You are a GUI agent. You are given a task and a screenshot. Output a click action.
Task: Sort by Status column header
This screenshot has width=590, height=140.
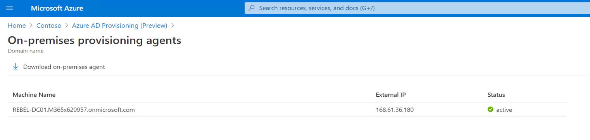496,95
